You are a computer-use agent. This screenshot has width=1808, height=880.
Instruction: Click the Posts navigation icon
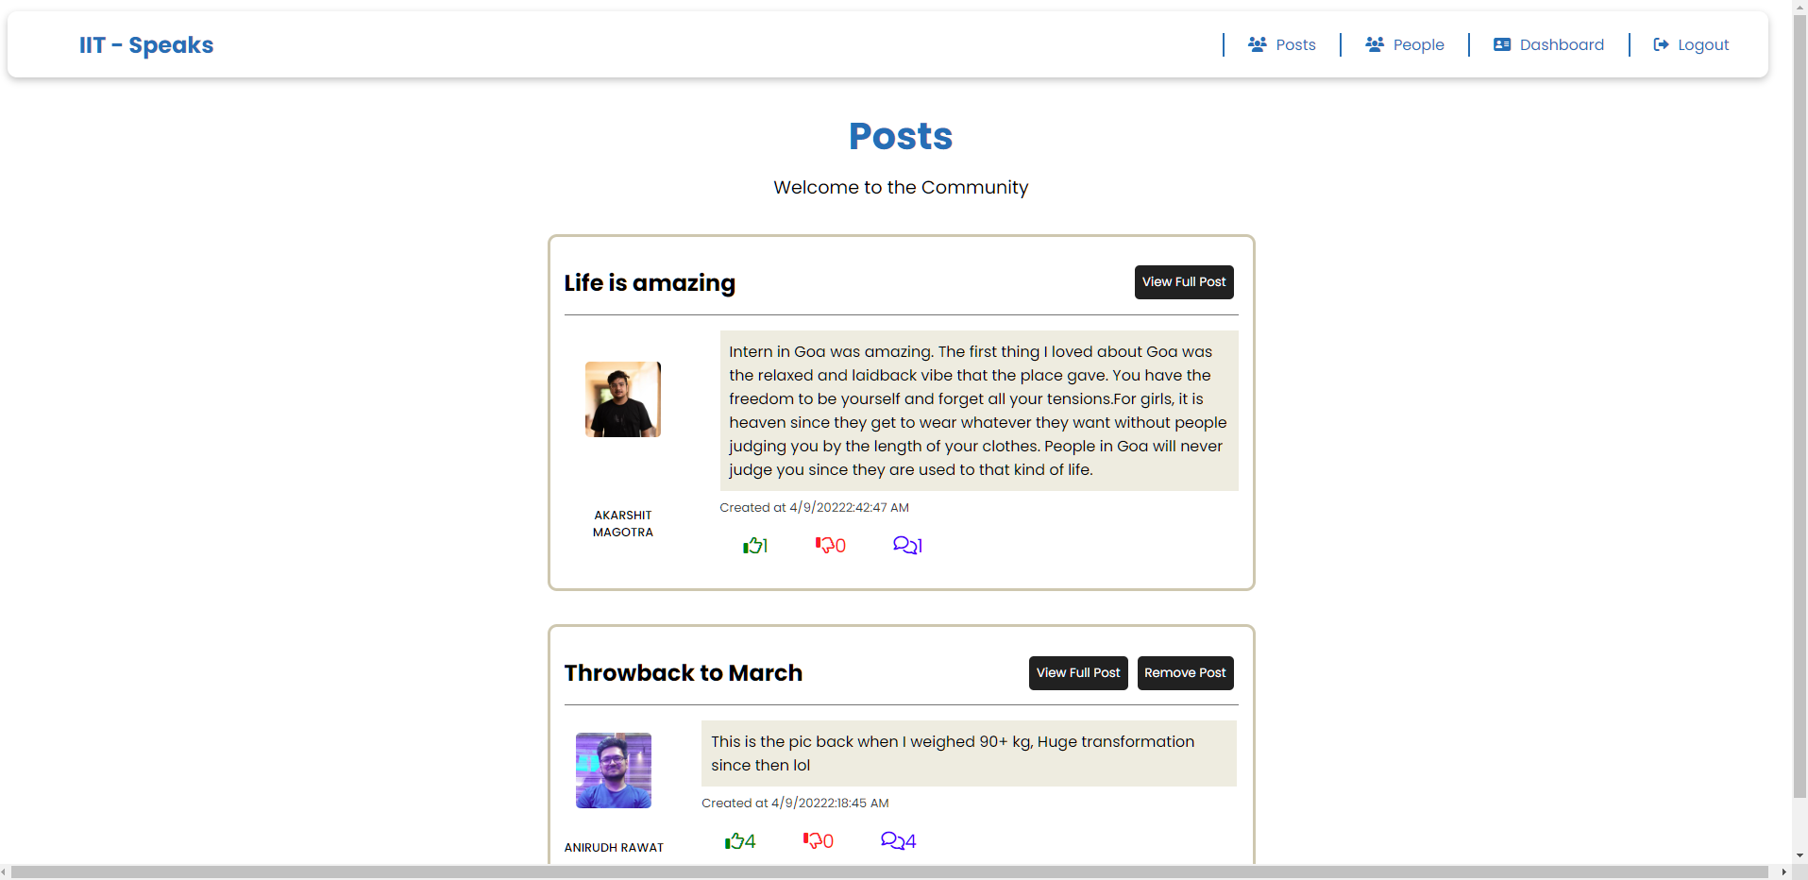click(x=1259, y=44)
